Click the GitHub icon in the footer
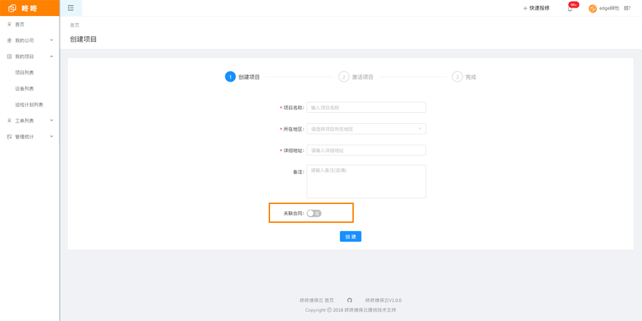The image size is (642, 321). [350, 300]
